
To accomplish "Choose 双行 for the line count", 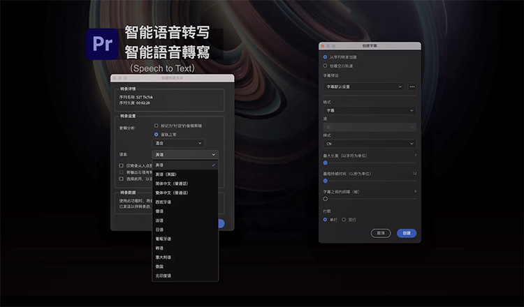I will click(344, 220).
